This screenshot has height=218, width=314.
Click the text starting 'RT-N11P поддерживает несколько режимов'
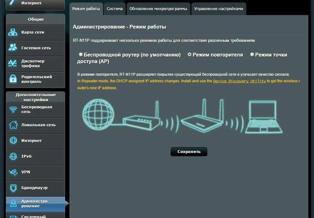(164, 41)
